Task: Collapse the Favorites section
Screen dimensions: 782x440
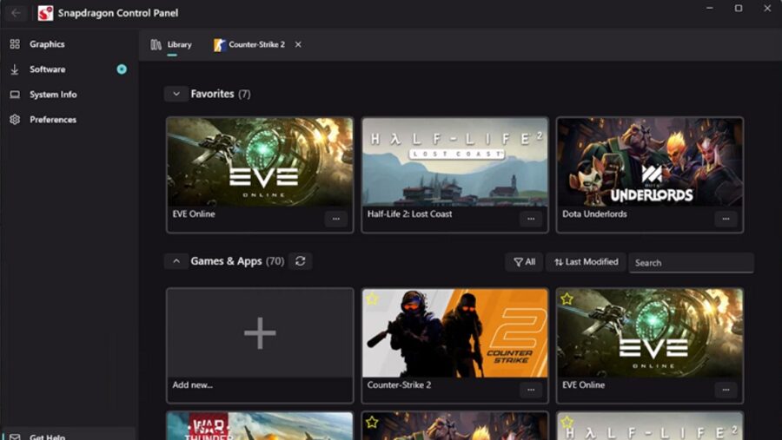Action: click(176, 94)
